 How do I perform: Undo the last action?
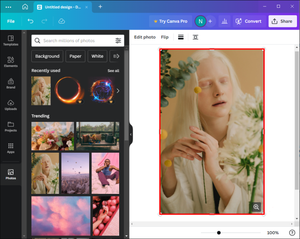(30, 21)
